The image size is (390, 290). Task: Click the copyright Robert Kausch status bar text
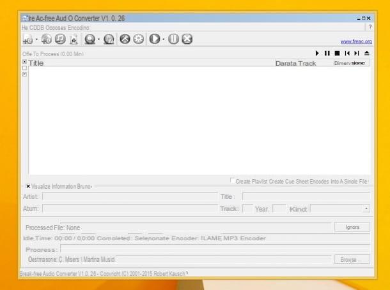pyautogui.click(x=104, y=273)
